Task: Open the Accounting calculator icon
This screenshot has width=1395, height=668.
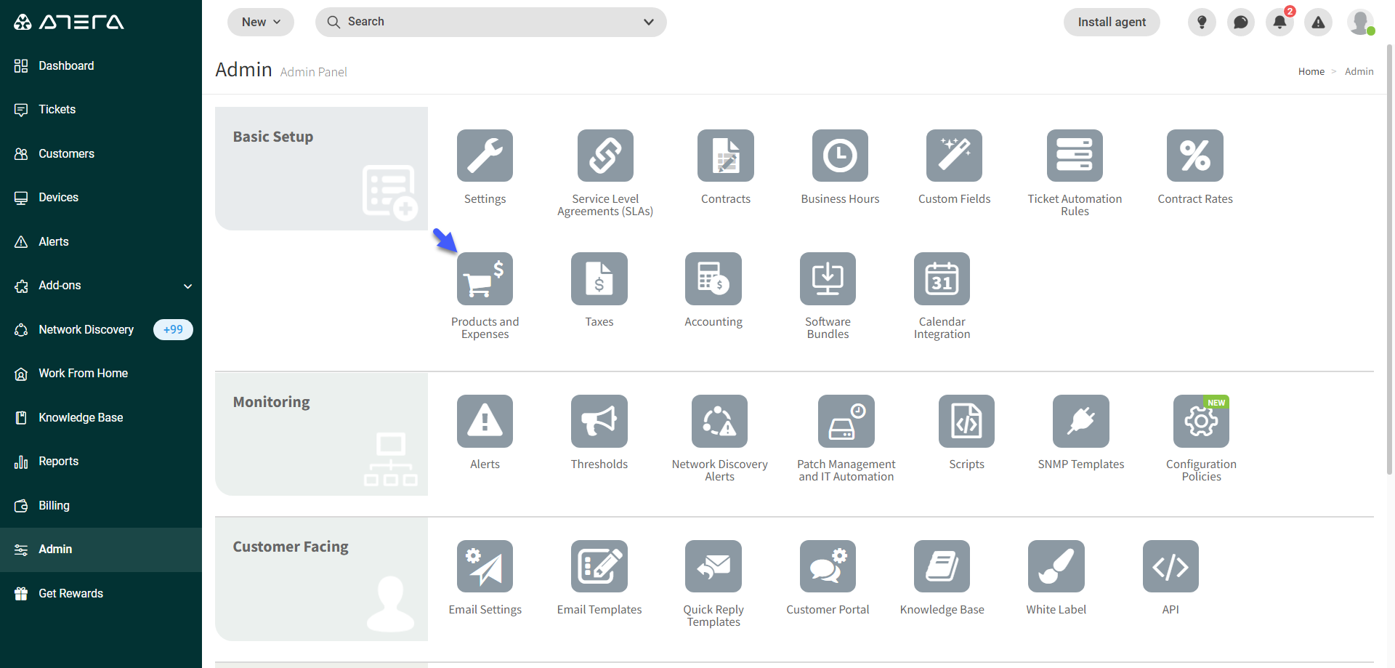Action: coord(713,278)
